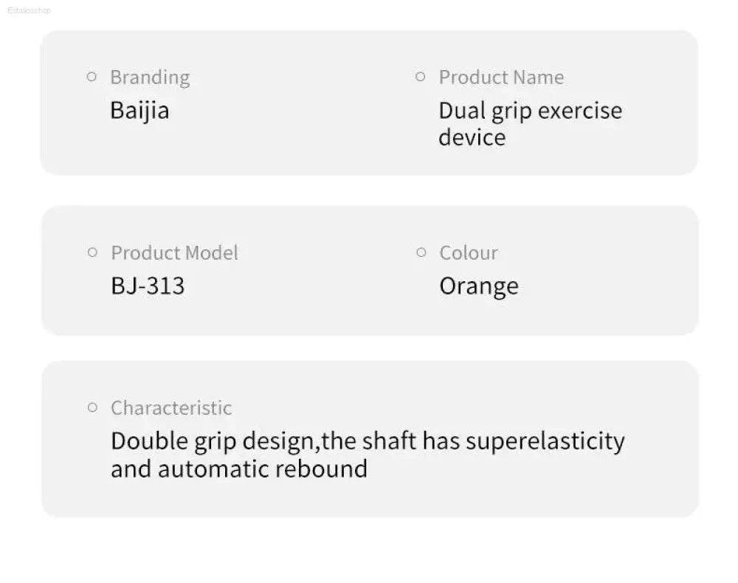The width and height of the screenshot is (738, 583).
Task: Click the bullet circle beside Product Name
Action: click(421, 77)
